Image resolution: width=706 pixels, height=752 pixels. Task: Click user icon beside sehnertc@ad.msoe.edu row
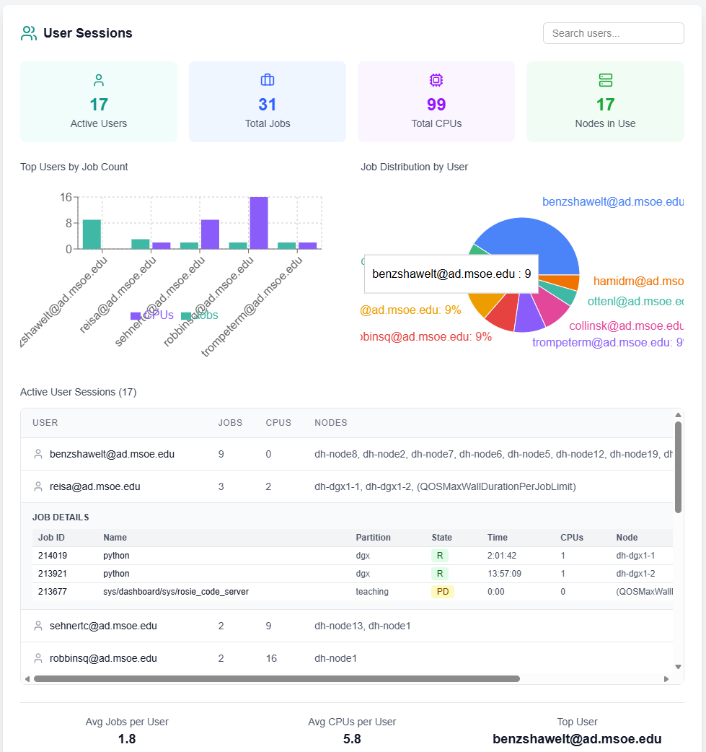point(38,626)
